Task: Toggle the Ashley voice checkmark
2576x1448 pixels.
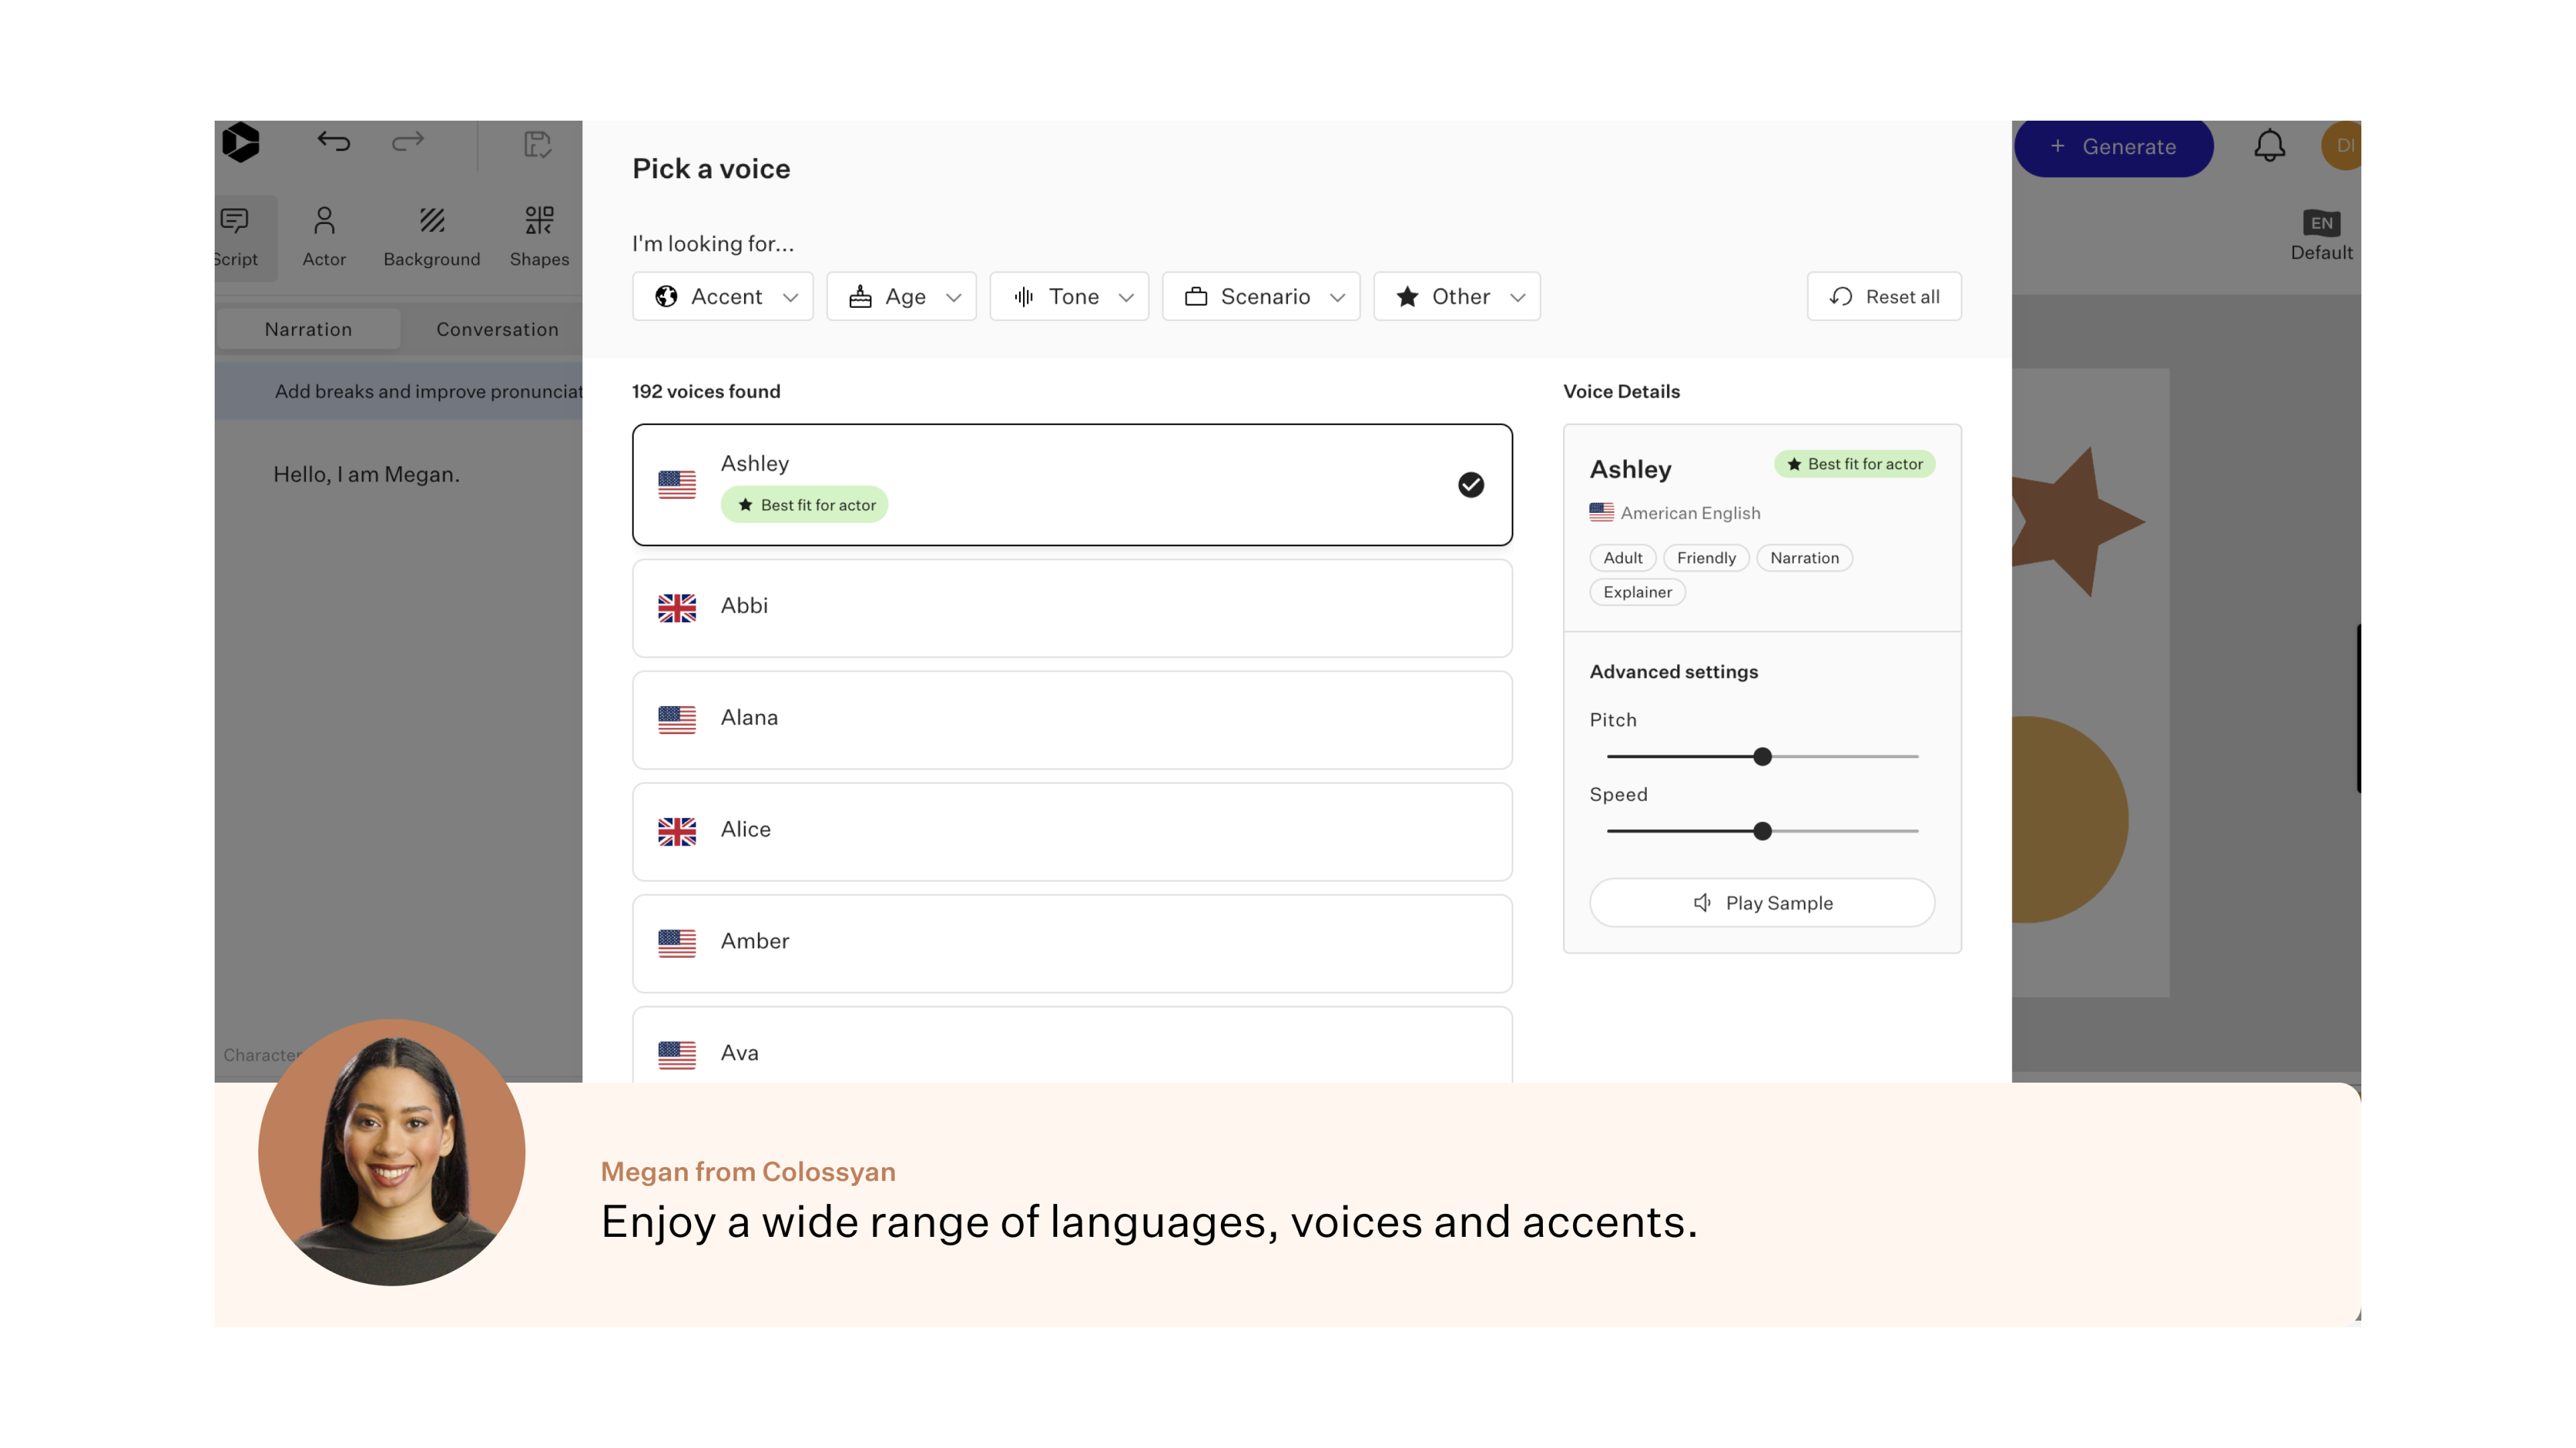Action: (x=1470, y=485)
